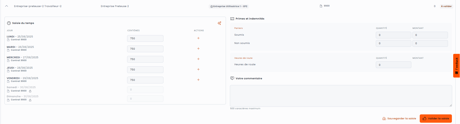Focus the Mardi centièmes field
460x124 pixels.
coord(145,49)
